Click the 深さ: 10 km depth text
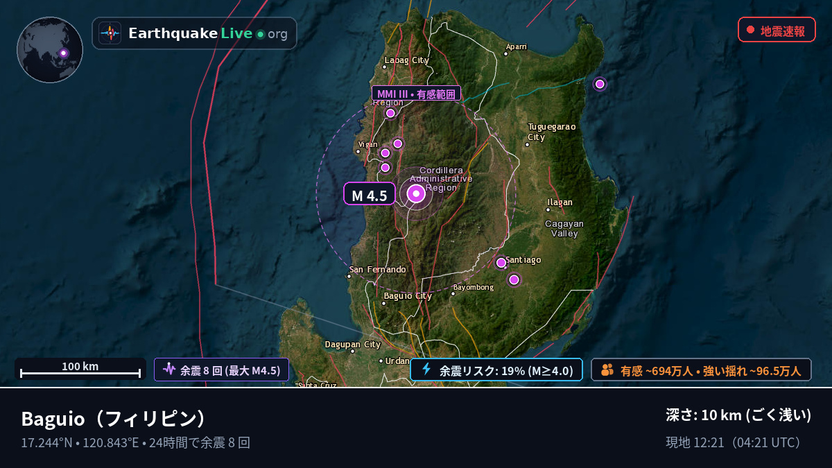Image resolution: width=832 pixels, height=468 pixels. pos(738,415)
